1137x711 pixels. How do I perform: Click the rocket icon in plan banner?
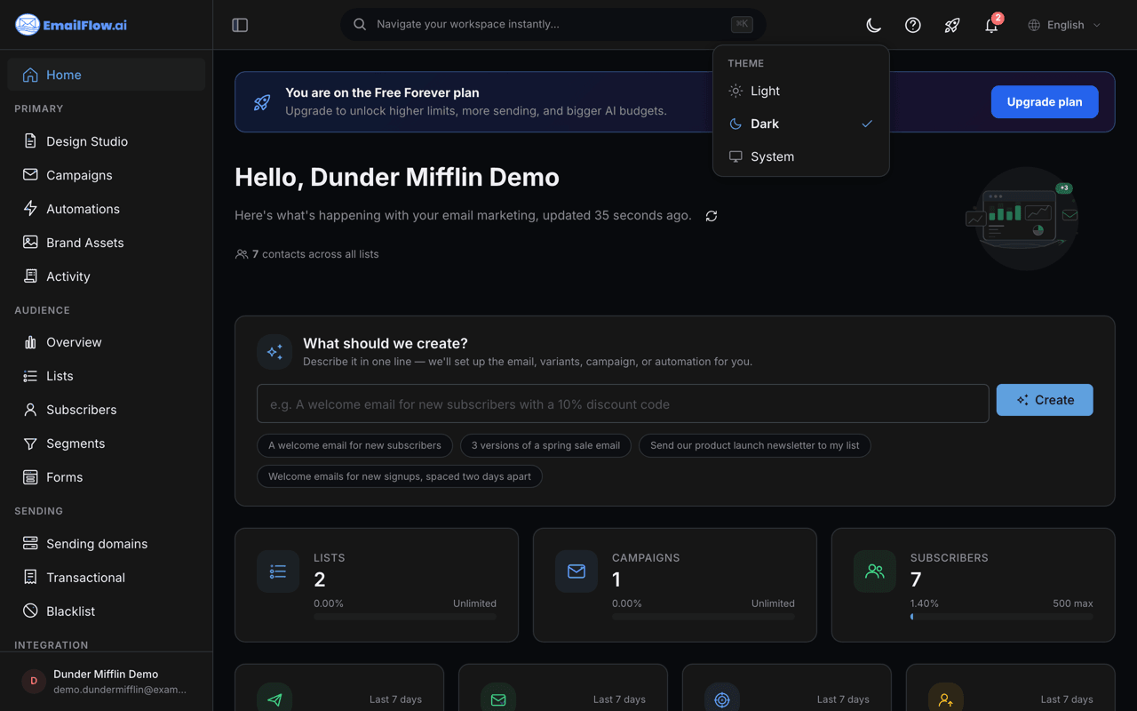click(x=262, y=102)
